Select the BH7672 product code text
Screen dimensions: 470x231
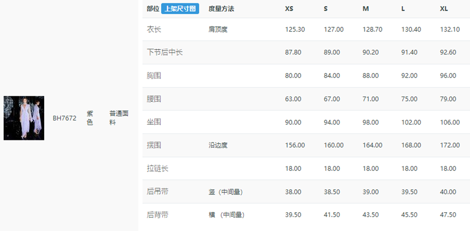click(x=64, y=118)
